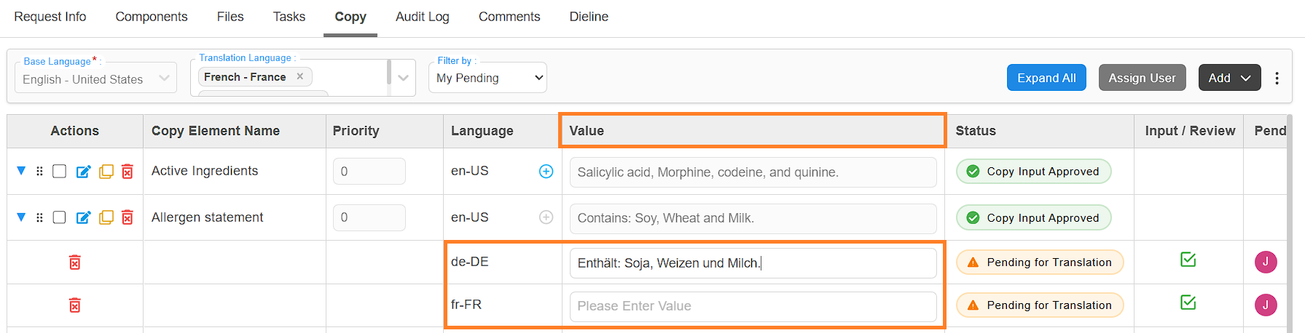Click edit icon for Active Ingredients row
Image resolution: width=1305 pixels, height=333 pixels.
84,172
